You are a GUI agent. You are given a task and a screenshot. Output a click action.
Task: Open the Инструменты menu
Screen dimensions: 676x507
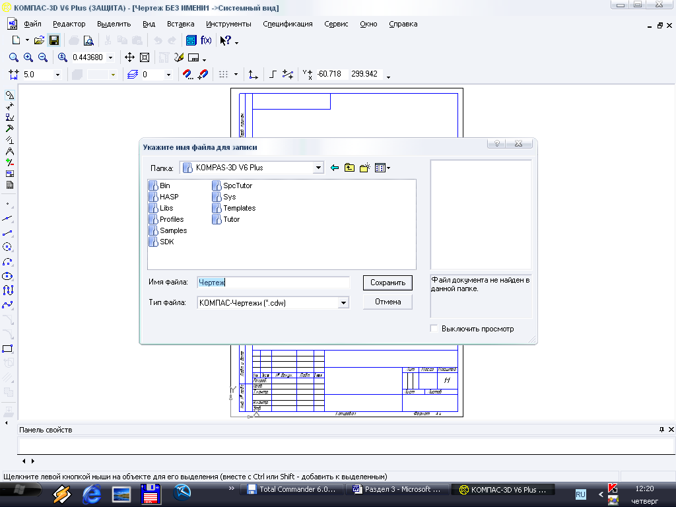click(228, 24)
